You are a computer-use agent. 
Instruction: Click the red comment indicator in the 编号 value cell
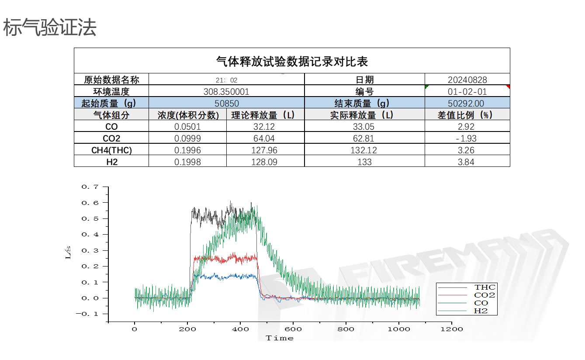(508, 87)
